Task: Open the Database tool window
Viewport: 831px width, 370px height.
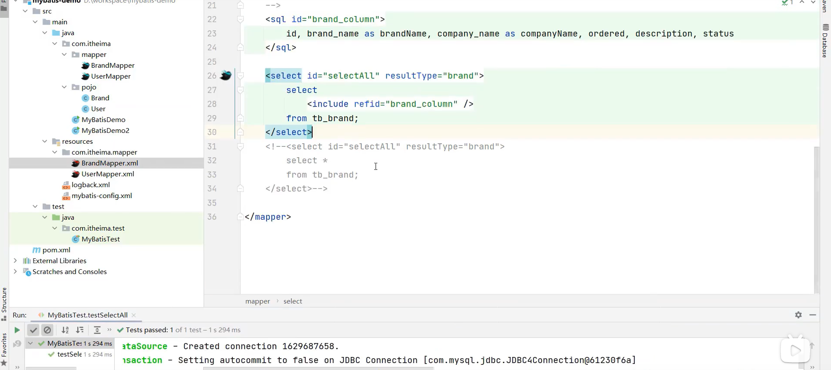Action: [825, 41]
